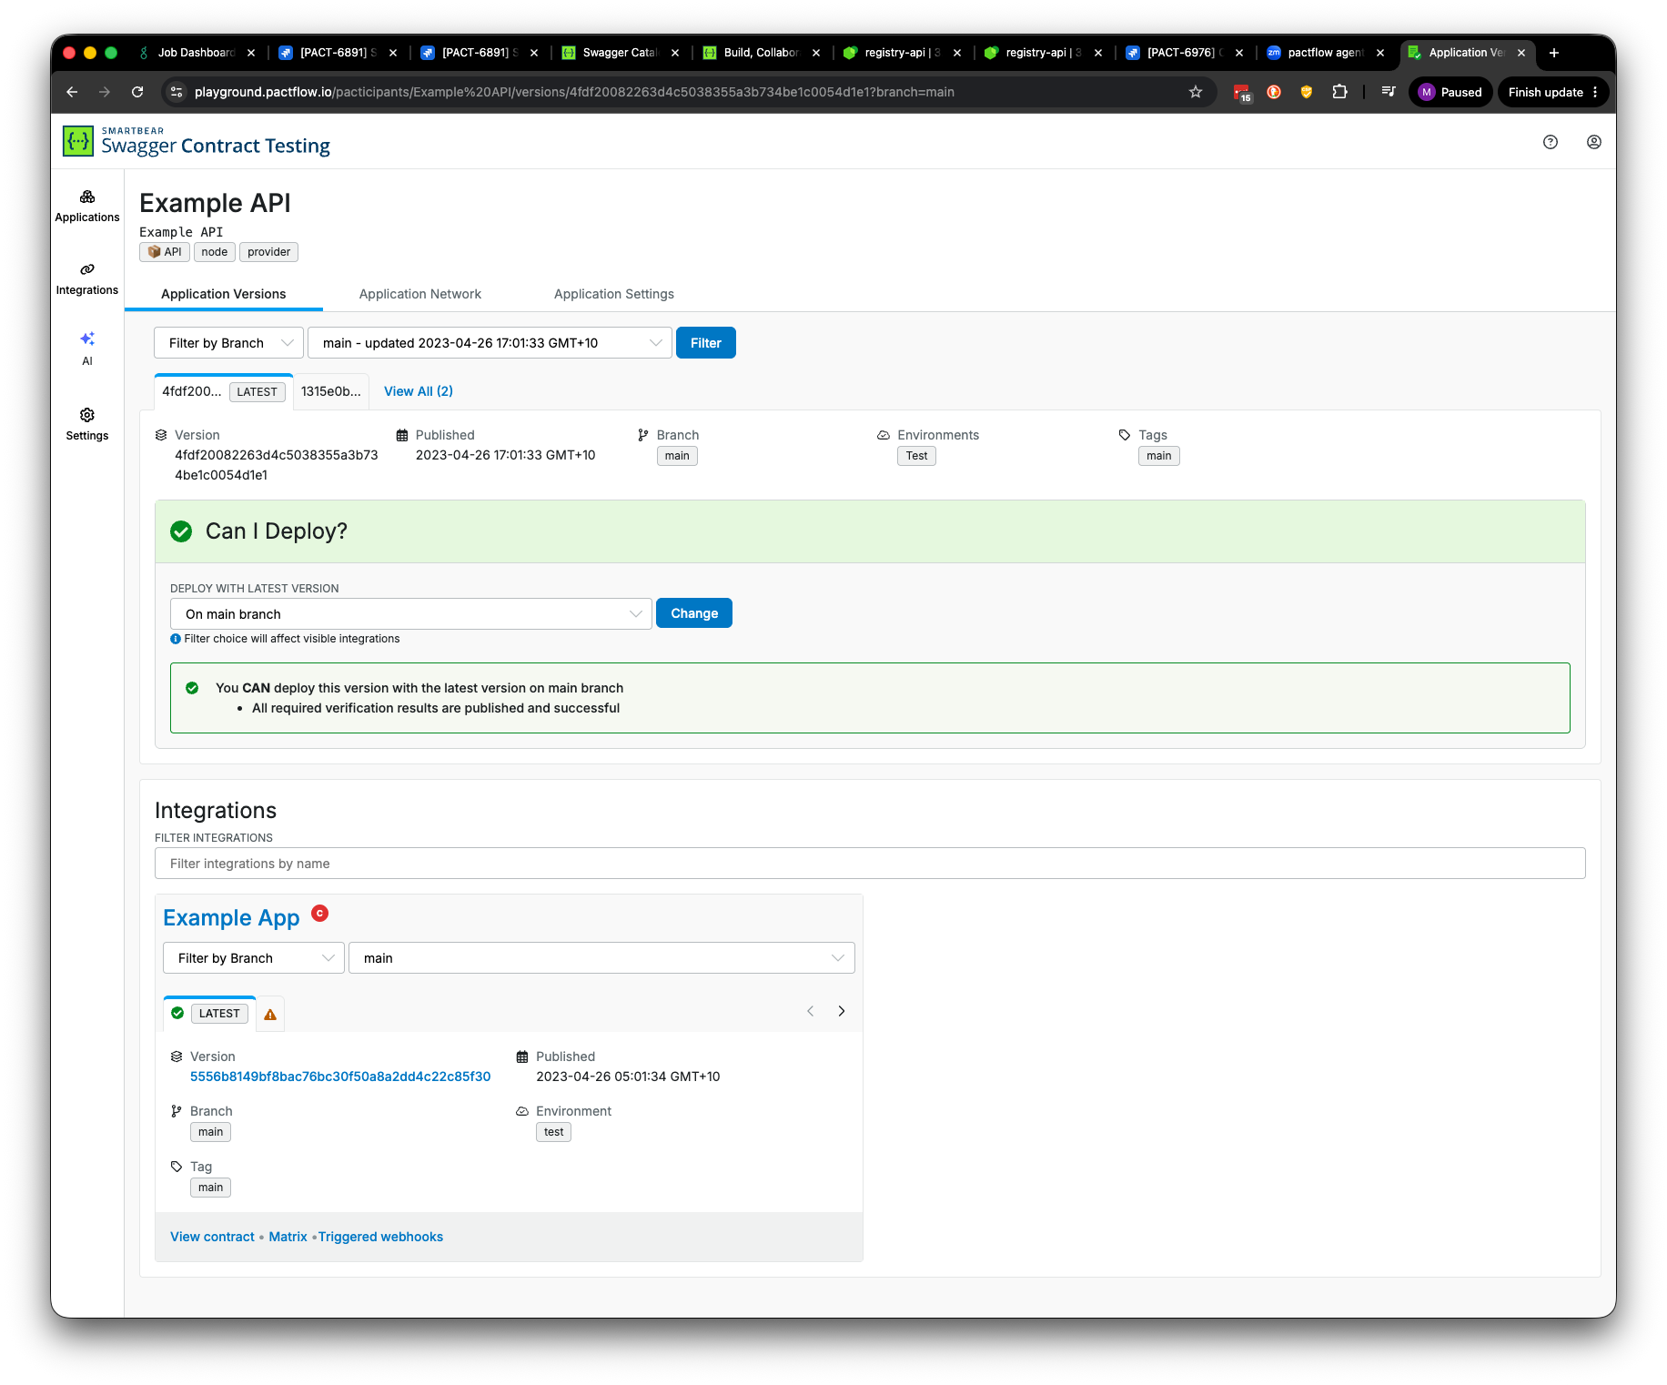Select the 4fdf200... LATEST version tab
Viewport: 1667px width, 1385px height.
(x=224, y=391)
